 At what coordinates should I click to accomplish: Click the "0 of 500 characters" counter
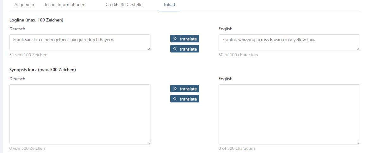click(237, 148)
